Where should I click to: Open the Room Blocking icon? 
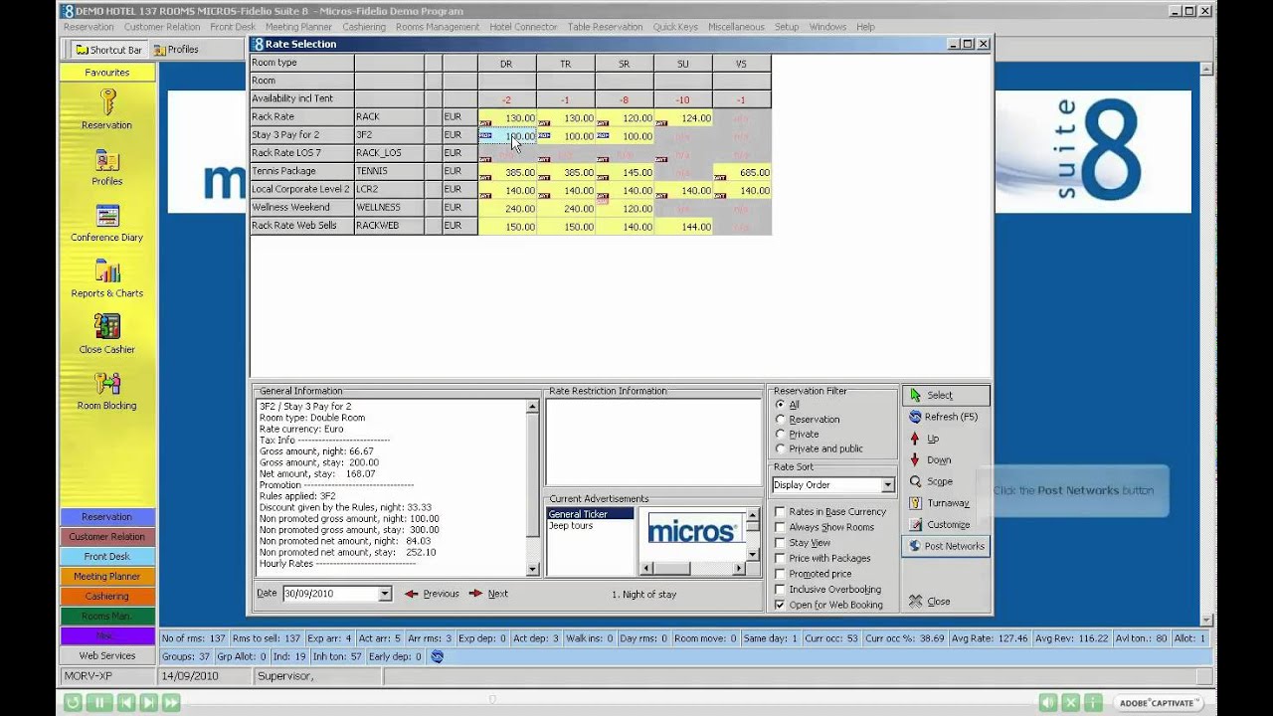pos(107,383)
